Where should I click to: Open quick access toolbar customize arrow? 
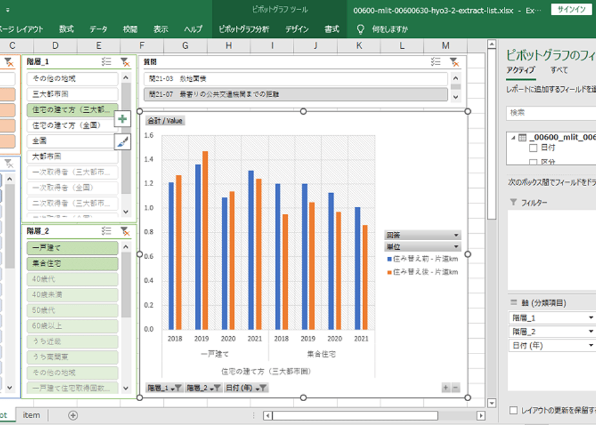tap(8, 10)
